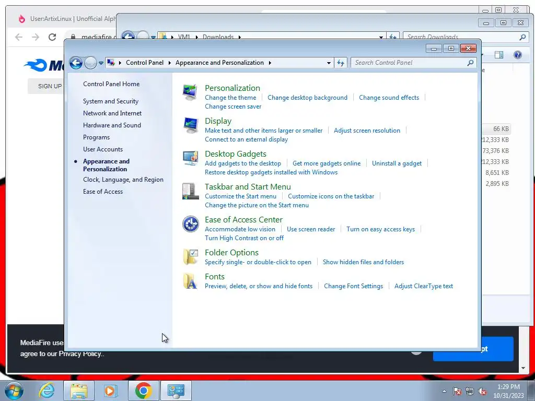Show hidden tray icons arrow

click(x=444, y=392)
